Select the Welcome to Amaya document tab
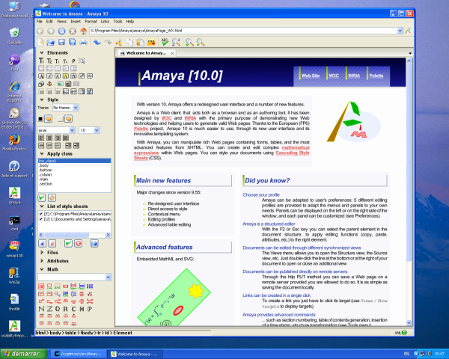 (146, 54)
